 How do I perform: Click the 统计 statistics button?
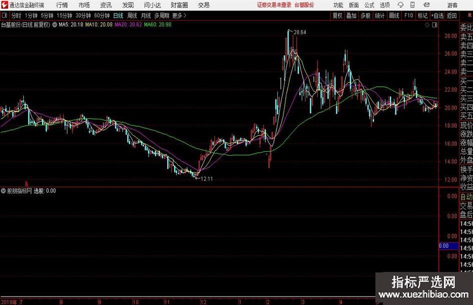tap(379, 16)
